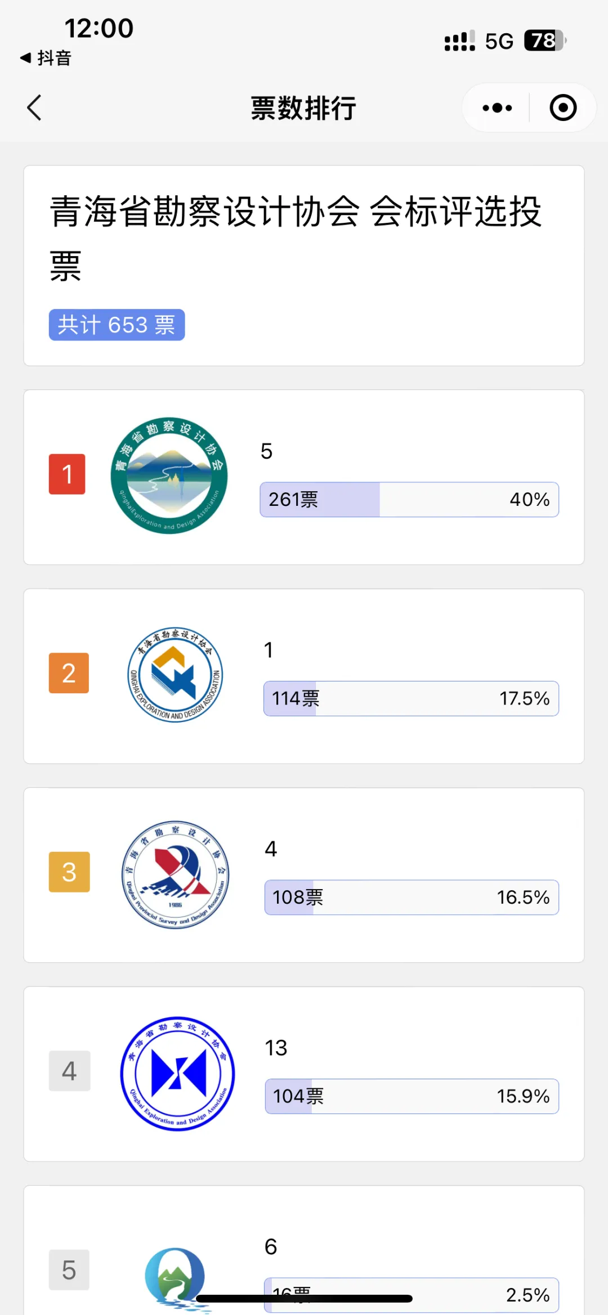This screenshot has width=608, height=1315.
Task: Tap the orange rank 2 badge
Action: (x=69, y=673)
